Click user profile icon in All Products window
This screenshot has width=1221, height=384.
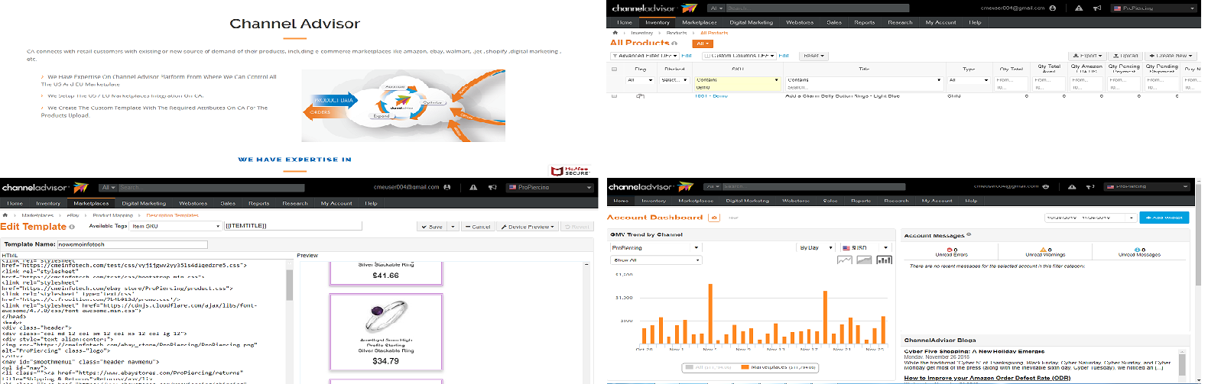tap(1053, 8)
